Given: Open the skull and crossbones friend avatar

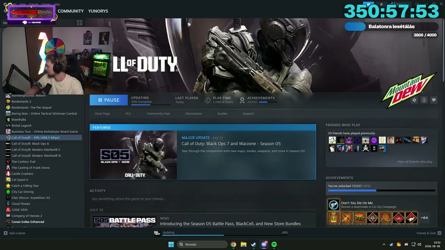Looking at the screenshot, I should (365, 148).
